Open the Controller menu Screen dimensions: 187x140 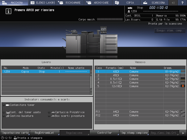pyautogui.click(x=105, y=133)
